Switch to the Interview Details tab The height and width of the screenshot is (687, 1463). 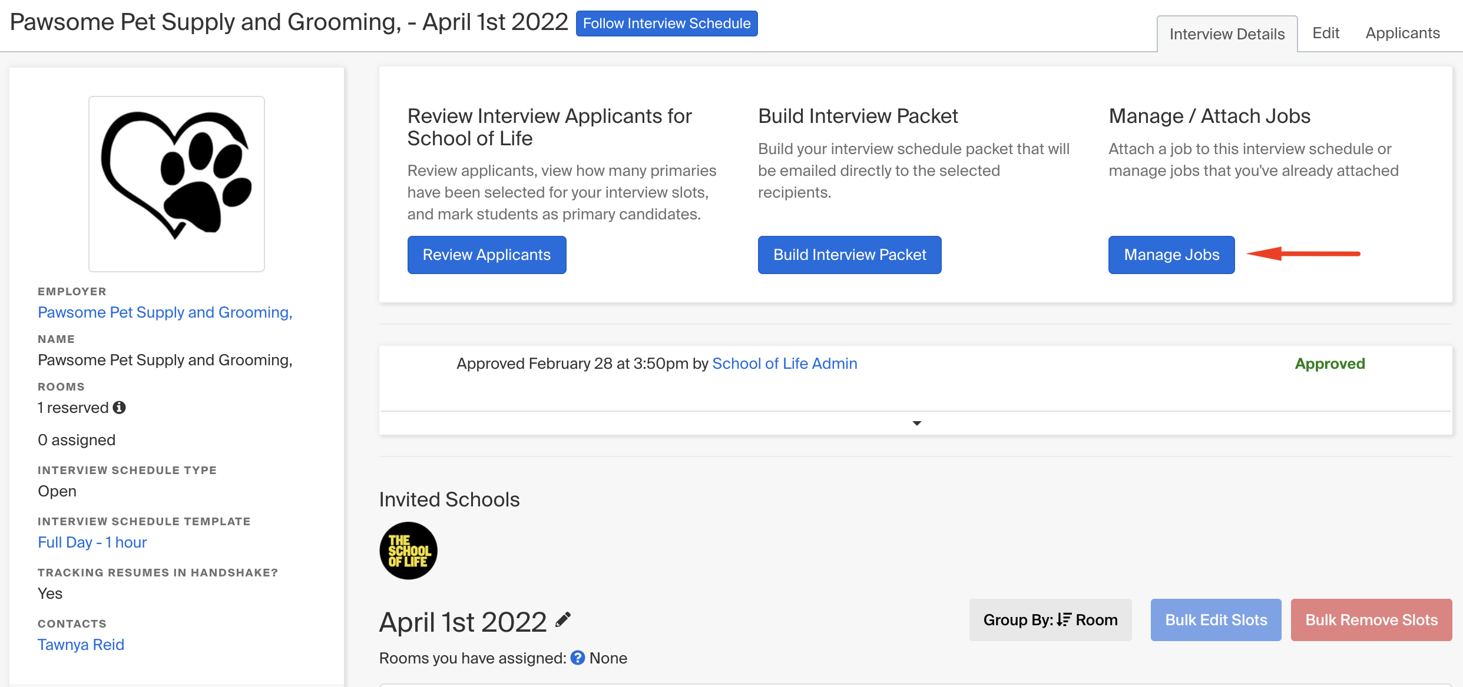(1227, 34)
